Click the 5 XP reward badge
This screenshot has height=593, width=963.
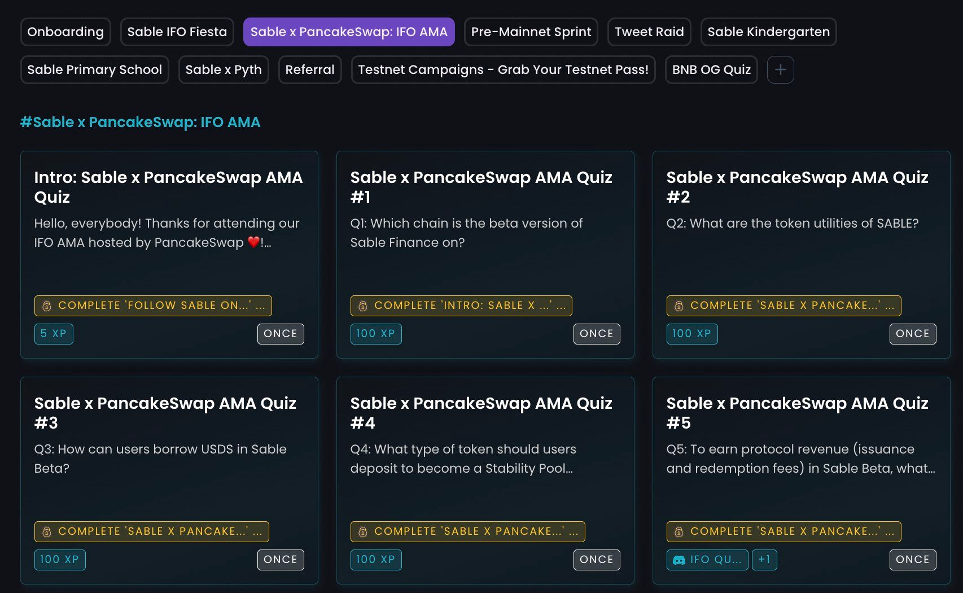54,334
